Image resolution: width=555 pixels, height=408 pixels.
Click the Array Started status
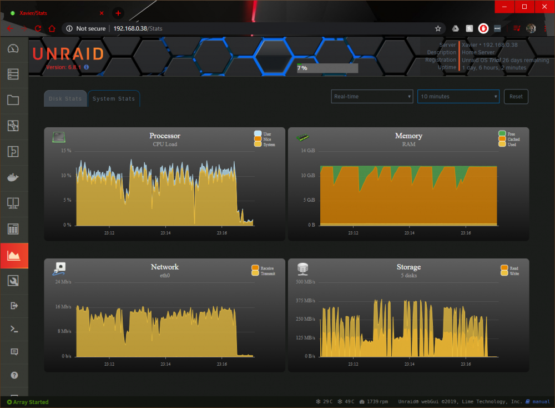pos(28,402)
